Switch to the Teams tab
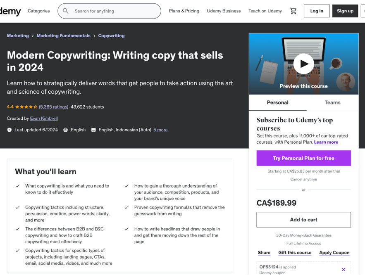 point(332,102)
